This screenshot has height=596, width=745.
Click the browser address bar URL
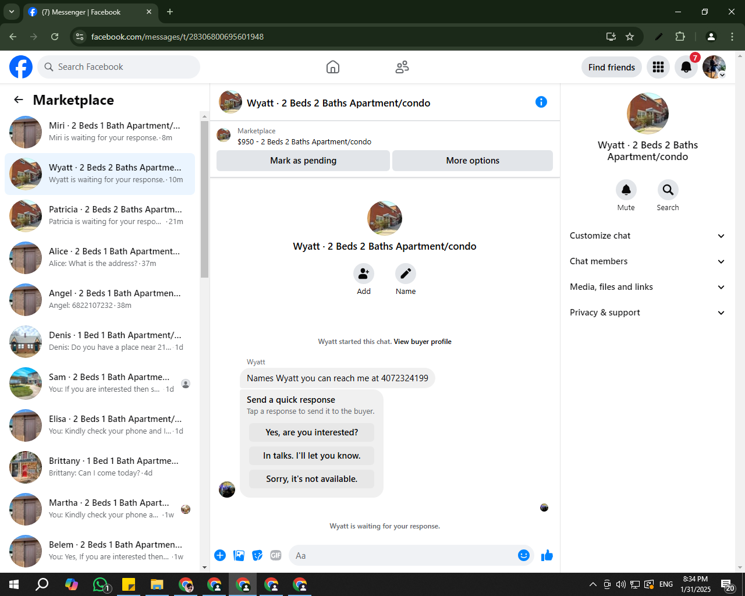coord(178,37)
